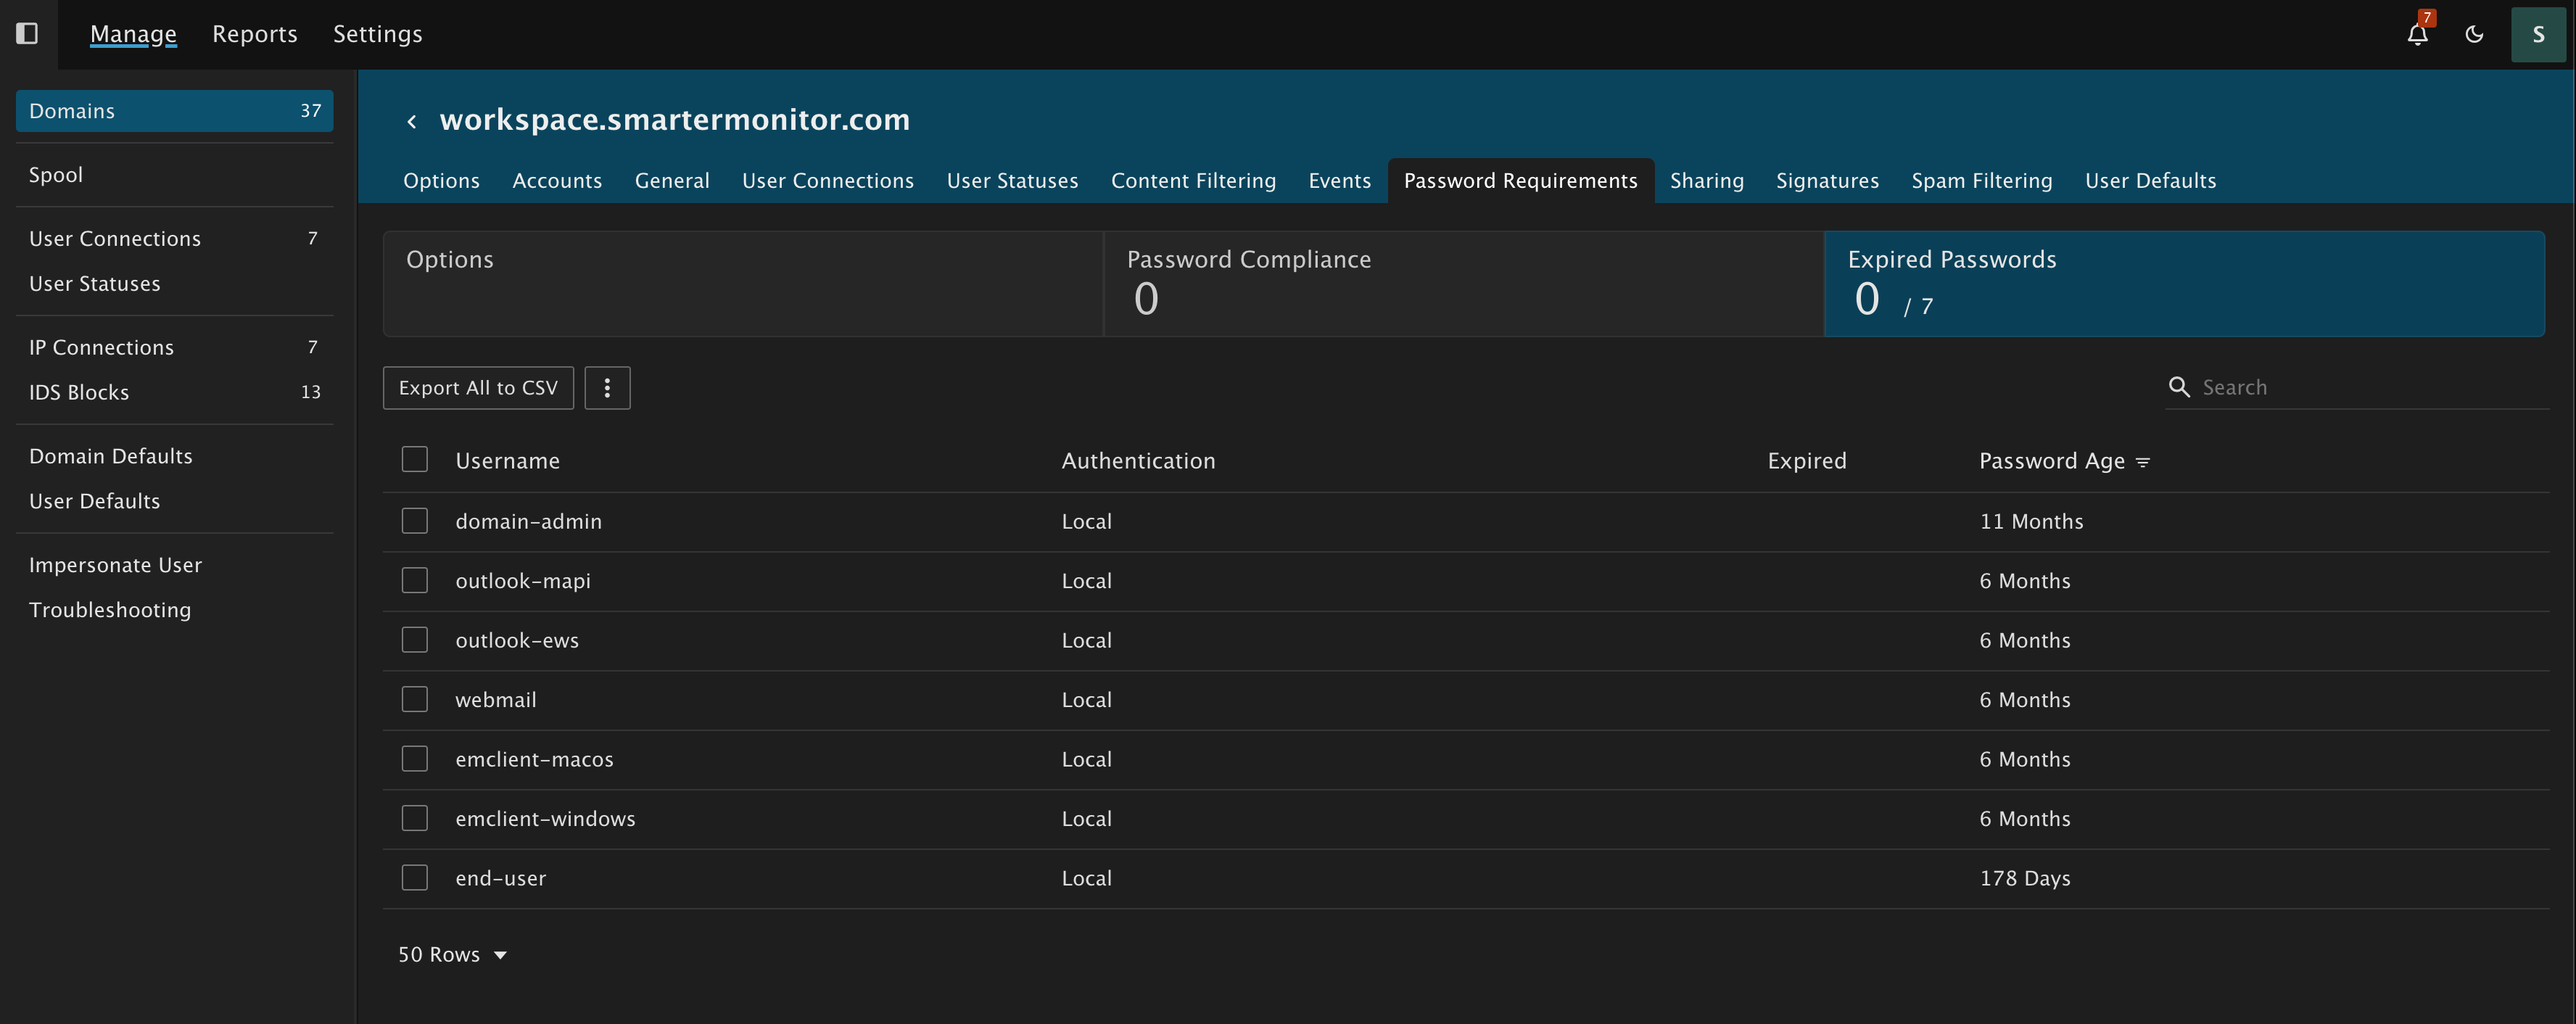This screenshot has height=1024, width=2576.
Task: Switch to the Accounts tab
Action: (557, 181)
